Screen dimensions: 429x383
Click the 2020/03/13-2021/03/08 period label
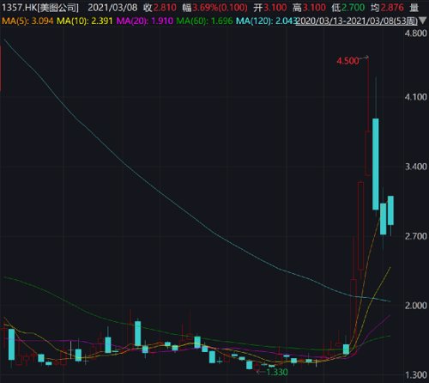(357, 21)
